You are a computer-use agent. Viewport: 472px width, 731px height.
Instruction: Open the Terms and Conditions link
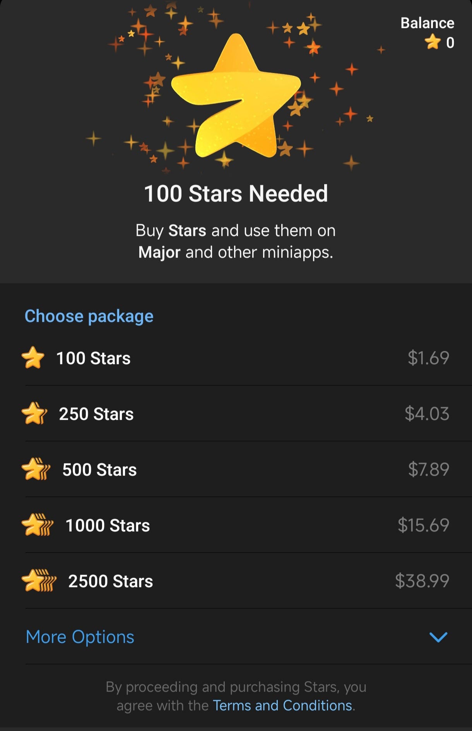click(x=282, y=705)
